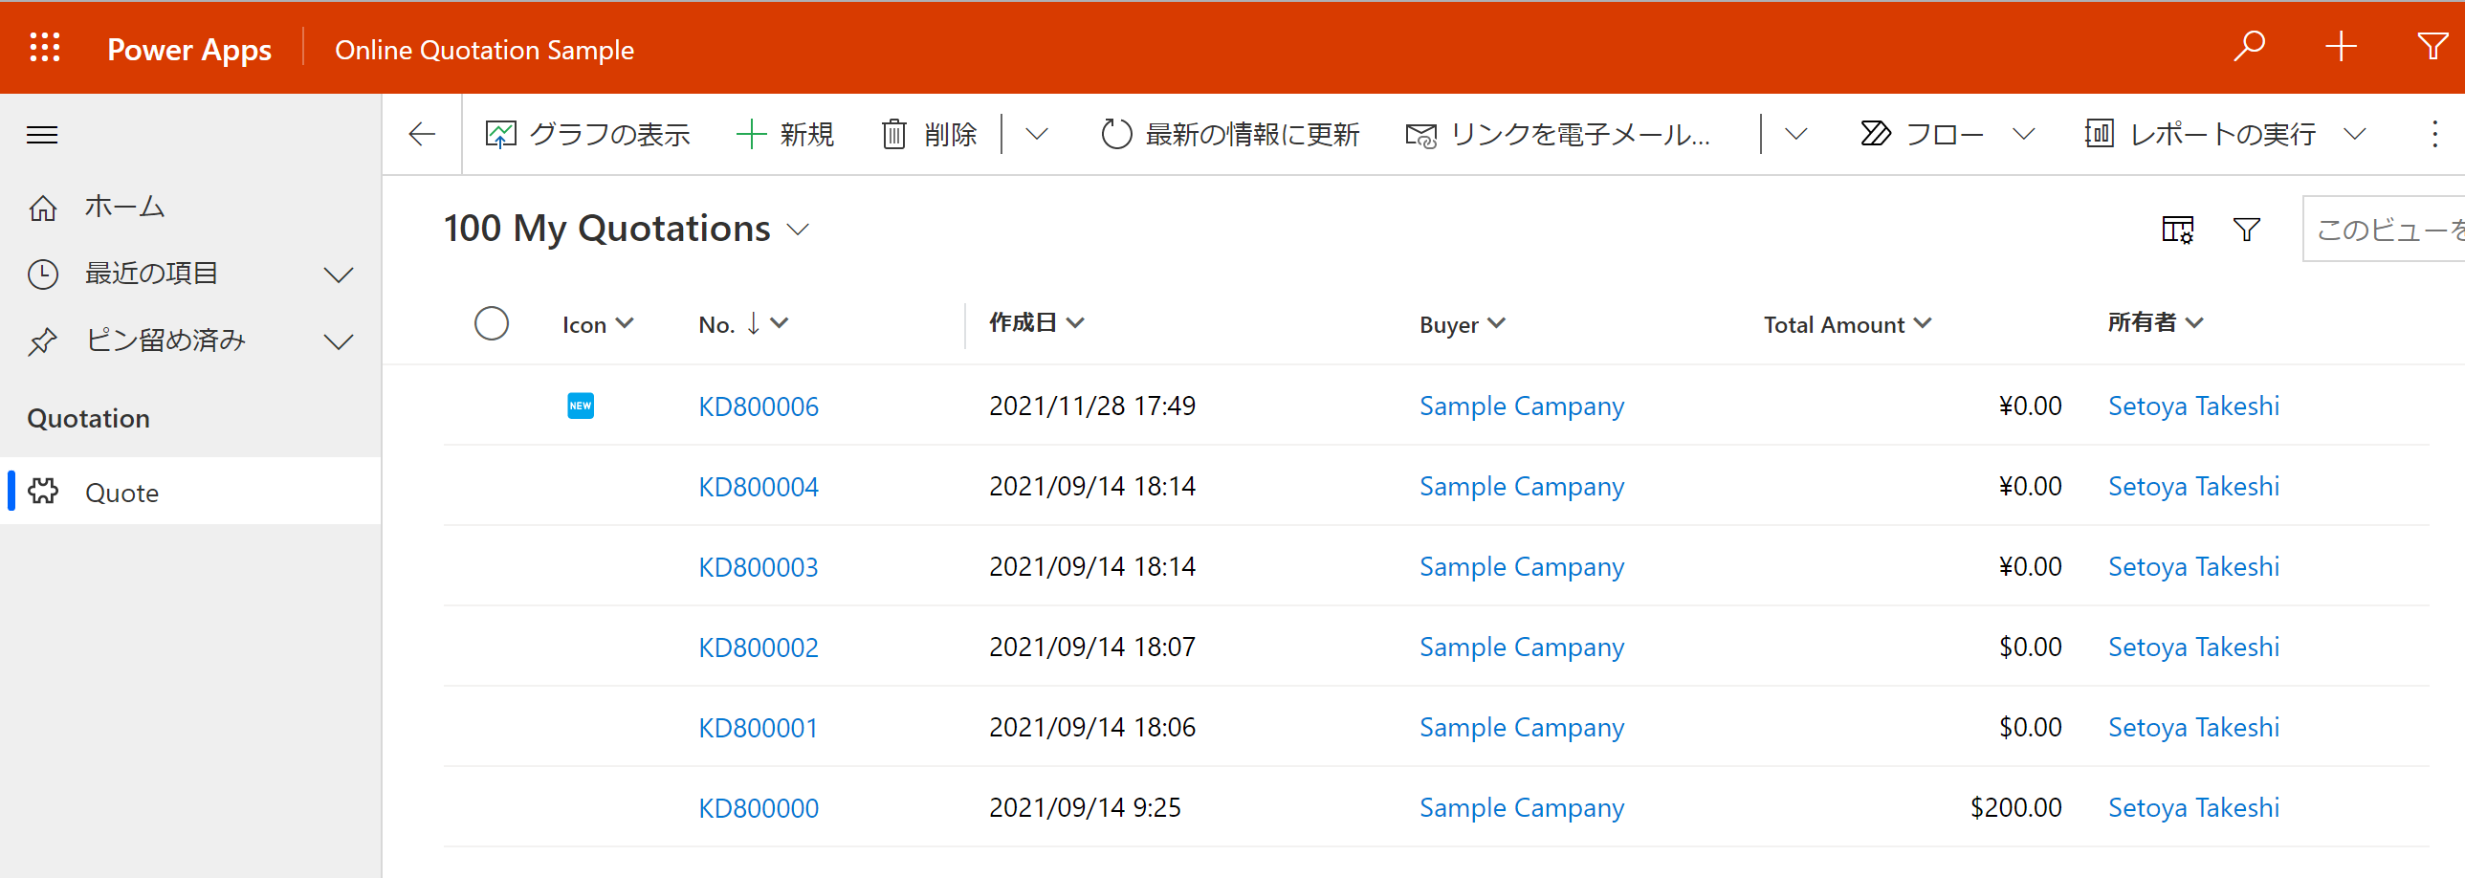
Task: Click the Power Apps header label
Action: 189,50
